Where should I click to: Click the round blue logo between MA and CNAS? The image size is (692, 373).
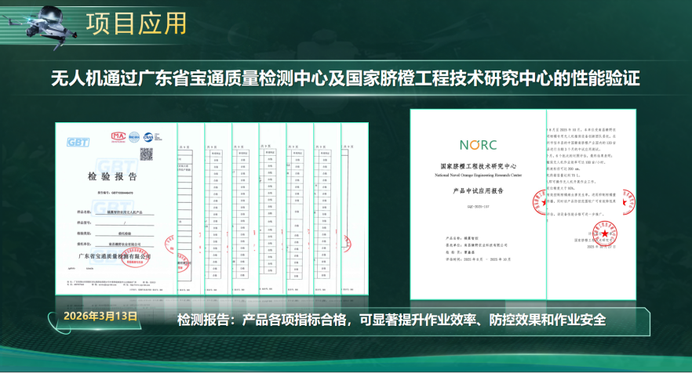[x=134, y=136]
